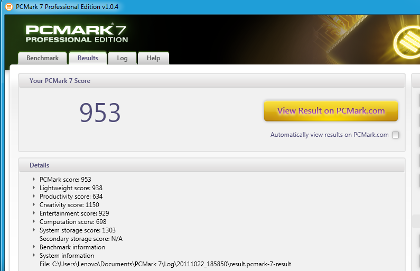
Task: Open the Log tab
Action: [x=122, y=58]
